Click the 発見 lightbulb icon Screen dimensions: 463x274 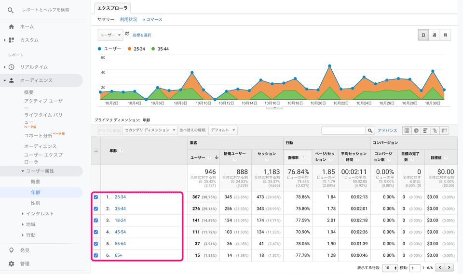click(11, 250)
